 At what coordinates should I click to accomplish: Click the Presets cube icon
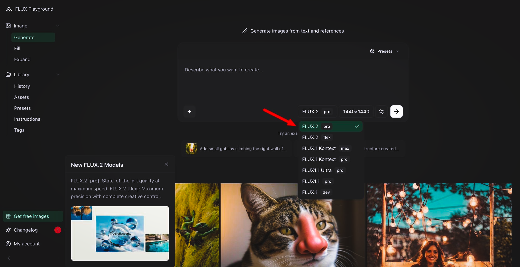tap(372, 51)
